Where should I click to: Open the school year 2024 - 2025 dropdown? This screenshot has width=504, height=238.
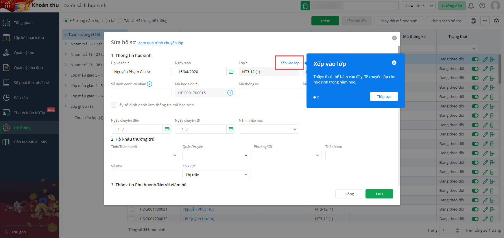418,6
